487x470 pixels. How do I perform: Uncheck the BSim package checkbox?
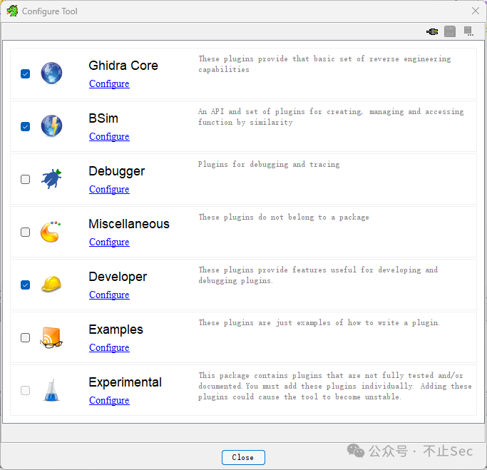tap(26, 127)
